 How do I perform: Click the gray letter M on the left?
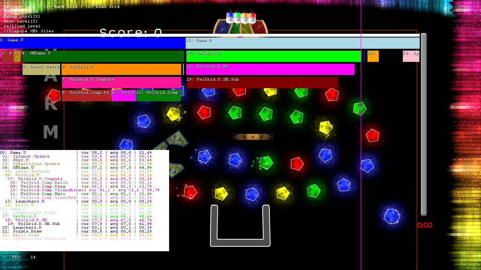(50, 132)
